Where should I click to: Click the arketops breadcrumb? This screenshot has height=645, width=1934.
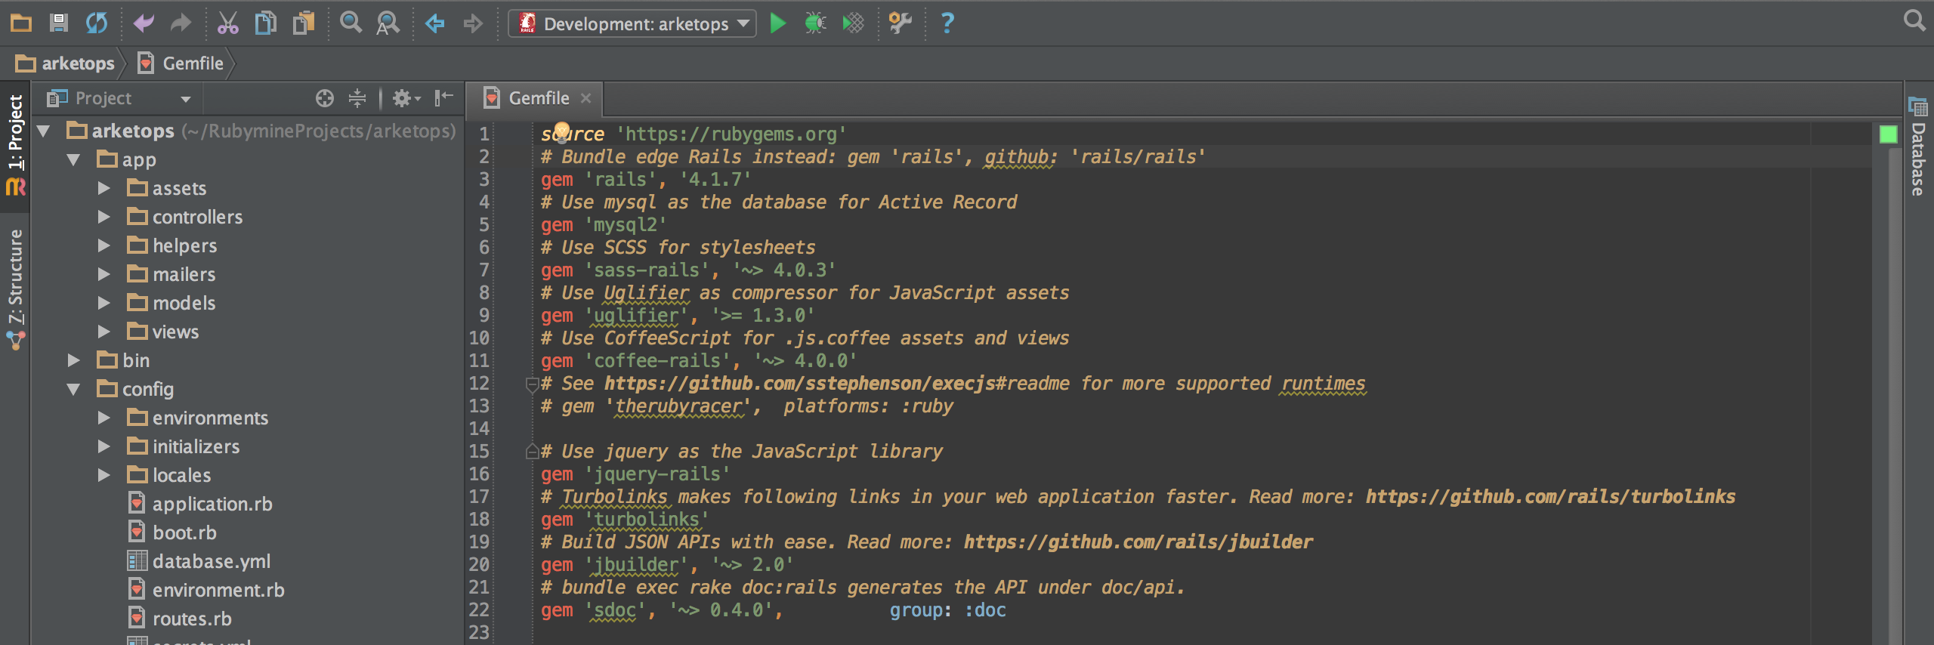66,63
